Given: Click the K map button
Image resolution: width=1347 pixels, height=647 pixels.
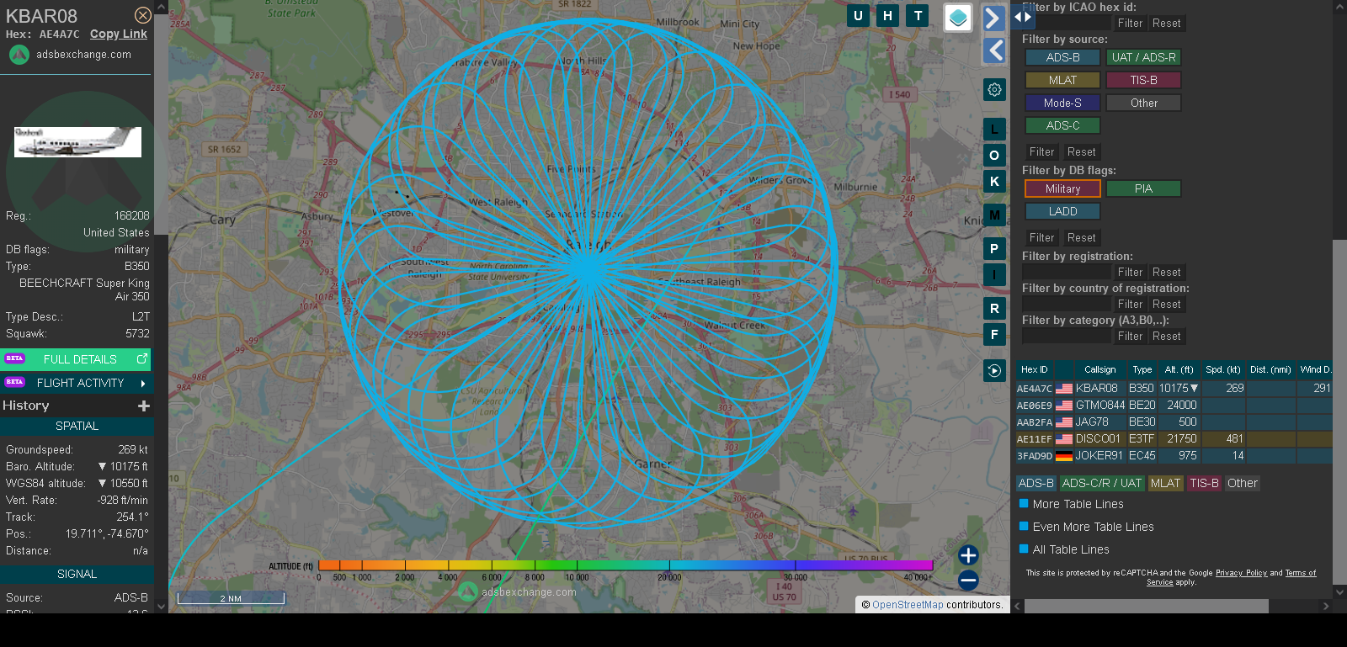Looking at the screenshot, I should pos(994,182).
